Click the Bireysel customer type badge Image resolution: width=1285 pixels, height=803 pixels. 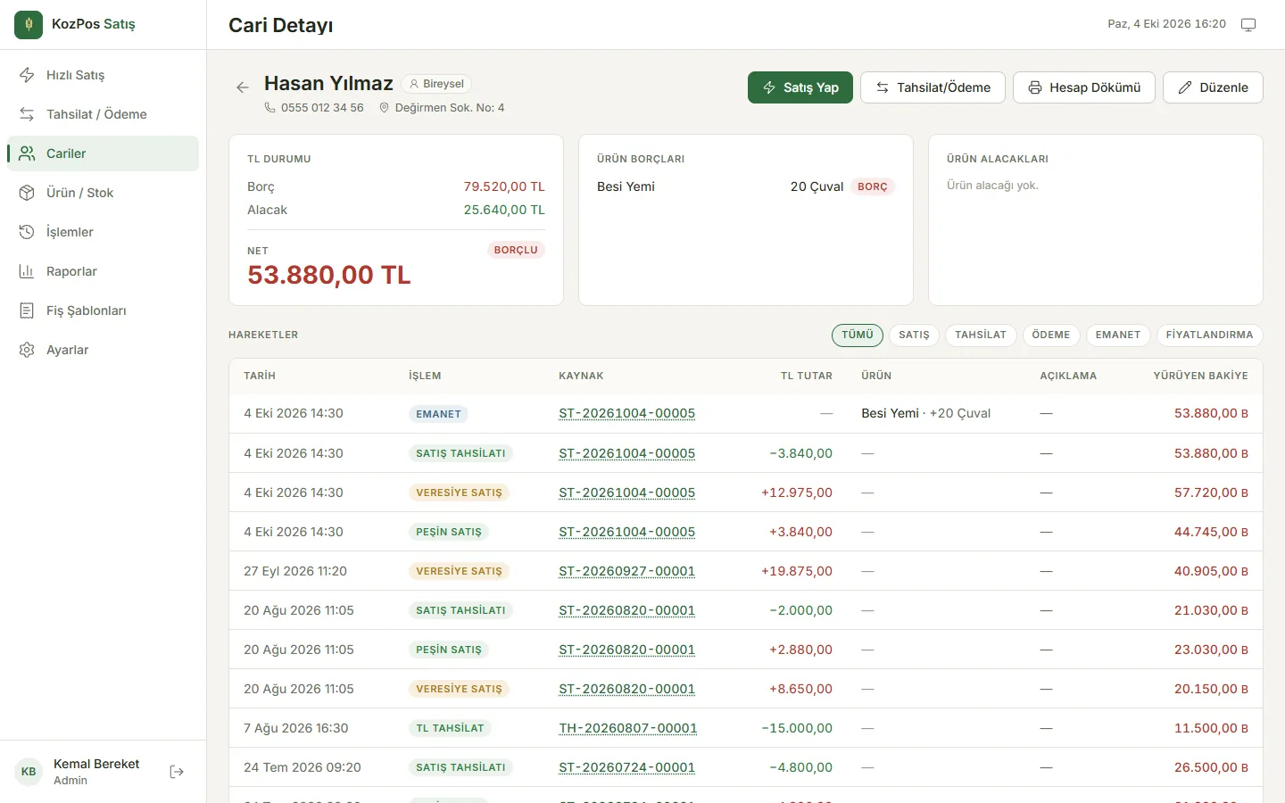[436, 84]
